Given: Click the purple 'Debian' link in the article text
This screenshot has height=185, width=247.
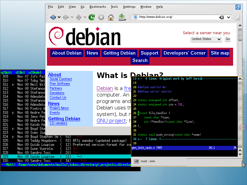Looking at the screenshot, I should (105, 88).
